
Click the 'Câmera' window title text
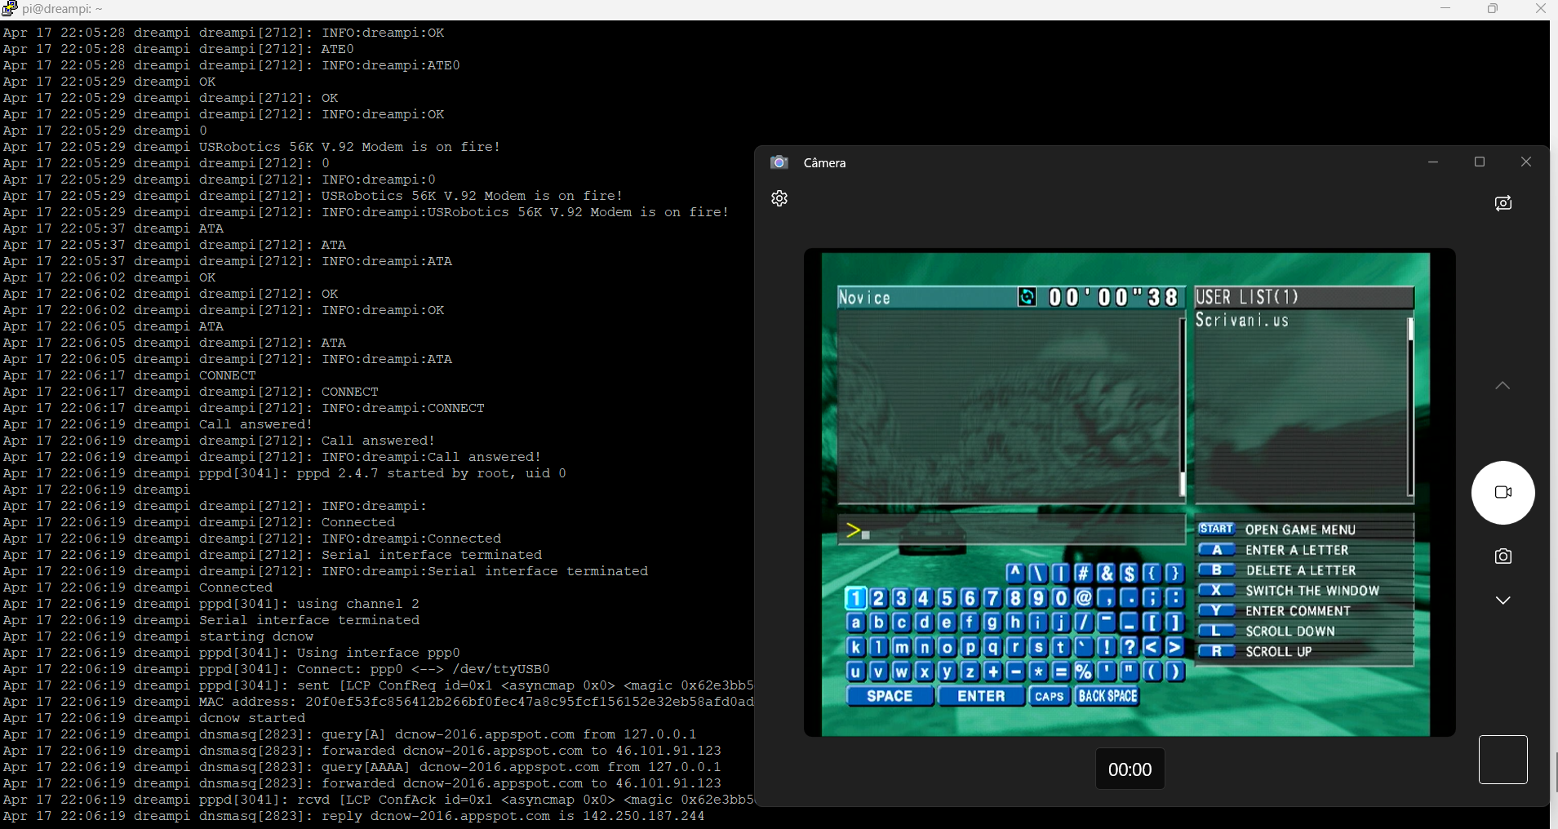[825, 162]
